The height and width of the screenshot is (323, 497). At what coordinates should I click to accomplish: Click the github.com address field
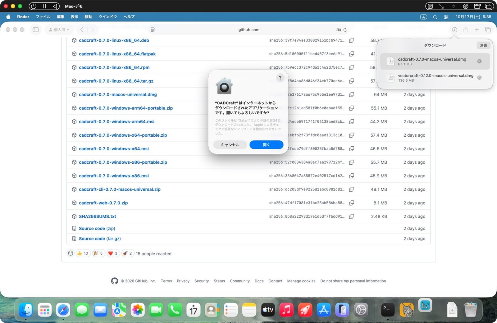[249, 30]
